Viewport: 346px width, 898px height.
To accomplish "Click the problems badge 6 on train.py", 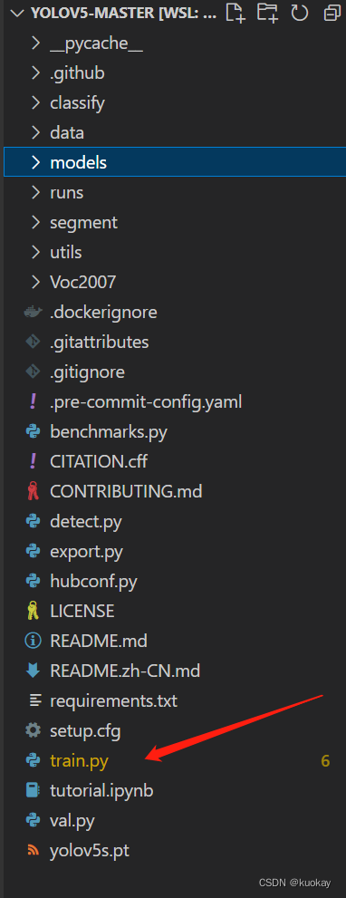I will click(325, 761).
